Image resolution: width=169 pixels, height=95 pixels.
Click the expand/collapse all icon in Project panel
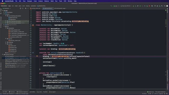(x=23, y=8)
